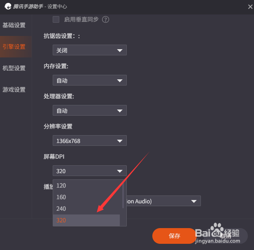Open the 游戏设置 tab
This screenshot has width=254, height=250.
[14, 90]
